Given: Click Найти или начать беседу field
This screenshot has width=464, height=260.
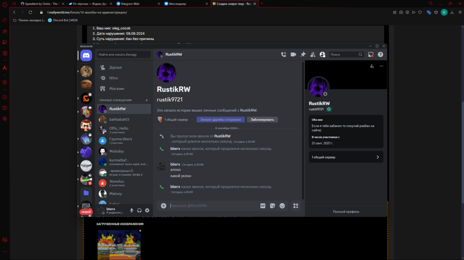Looking at the screenshot, I should (124, 55).
